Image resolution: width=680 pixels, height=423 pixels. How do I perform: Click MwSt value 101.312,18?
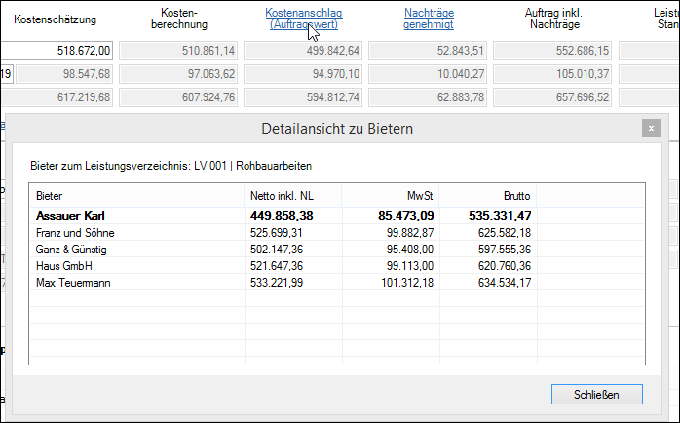tap(407, 283)
